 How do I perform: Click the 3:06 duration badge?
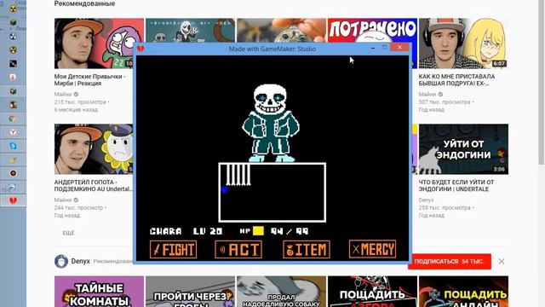(x=499, y=169)
